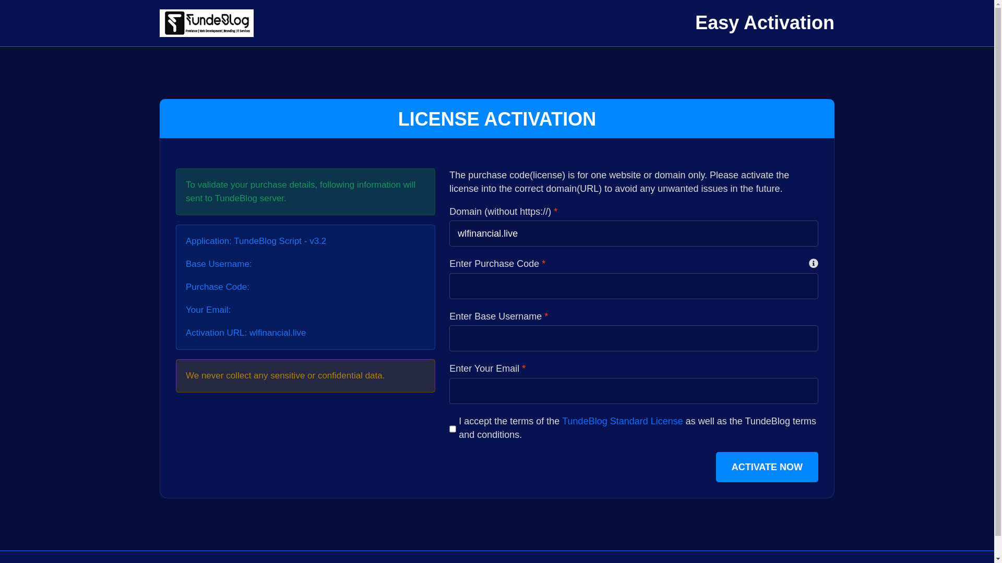Focus the Domain input field
The height and width of the screenshot is (563, 1002).
pos(634,234)
